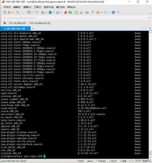Open the 窗口(W) menu
Screen dimensions: 152x163
tap(60, 7)
